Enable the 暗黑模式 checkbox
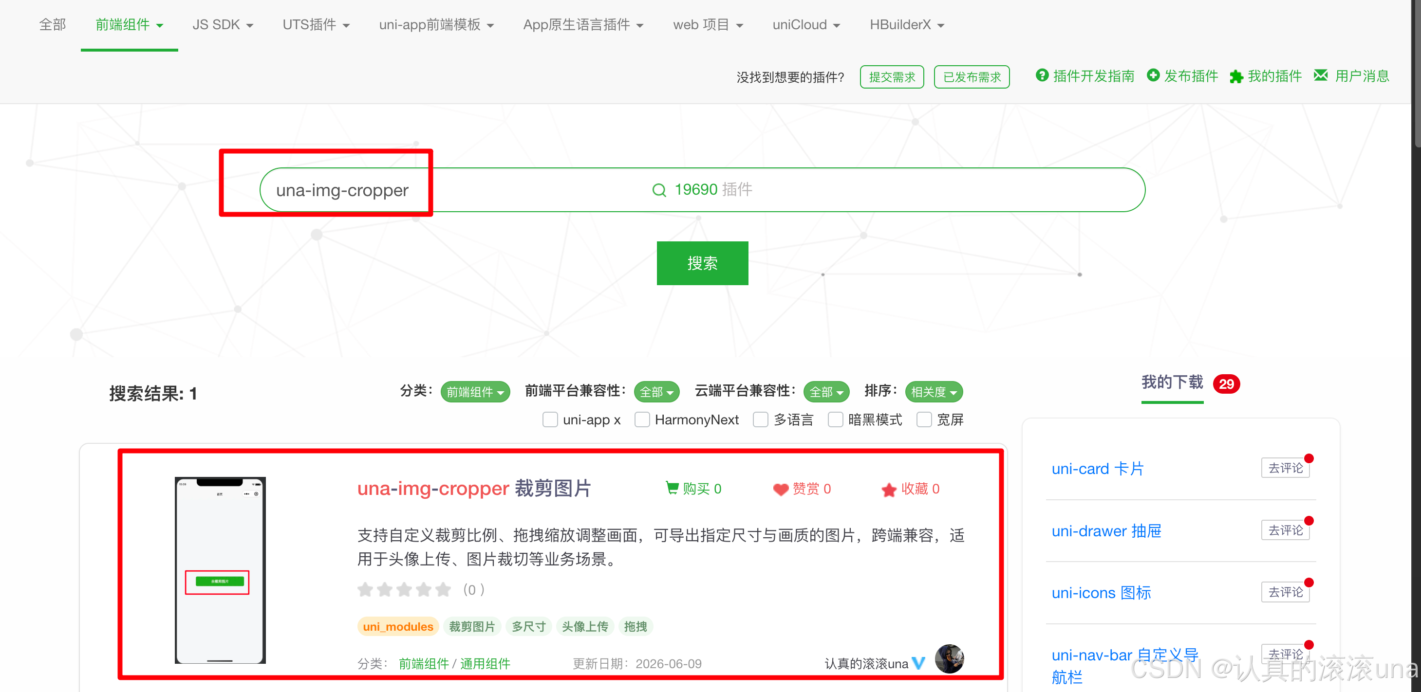This screenshot has height=692, width=1421. (836, 419)
